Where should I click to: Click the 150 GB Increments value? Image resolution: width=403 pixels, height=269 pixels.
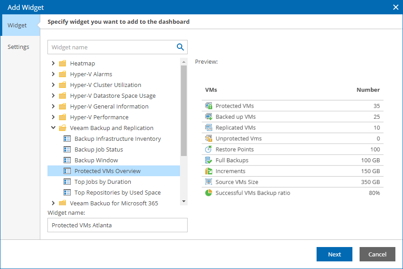370,171
